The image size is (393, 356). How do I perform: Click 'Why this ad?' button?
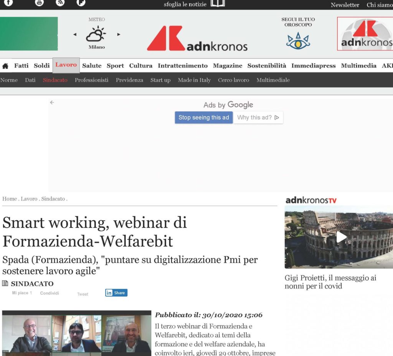pos(258,118)
